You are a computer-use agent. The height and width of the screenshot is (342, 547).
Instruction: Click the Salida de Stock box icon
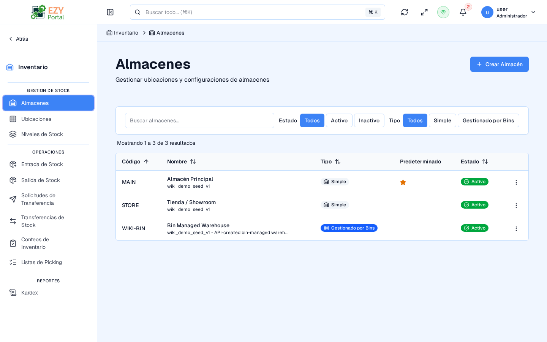click(13, 180)
